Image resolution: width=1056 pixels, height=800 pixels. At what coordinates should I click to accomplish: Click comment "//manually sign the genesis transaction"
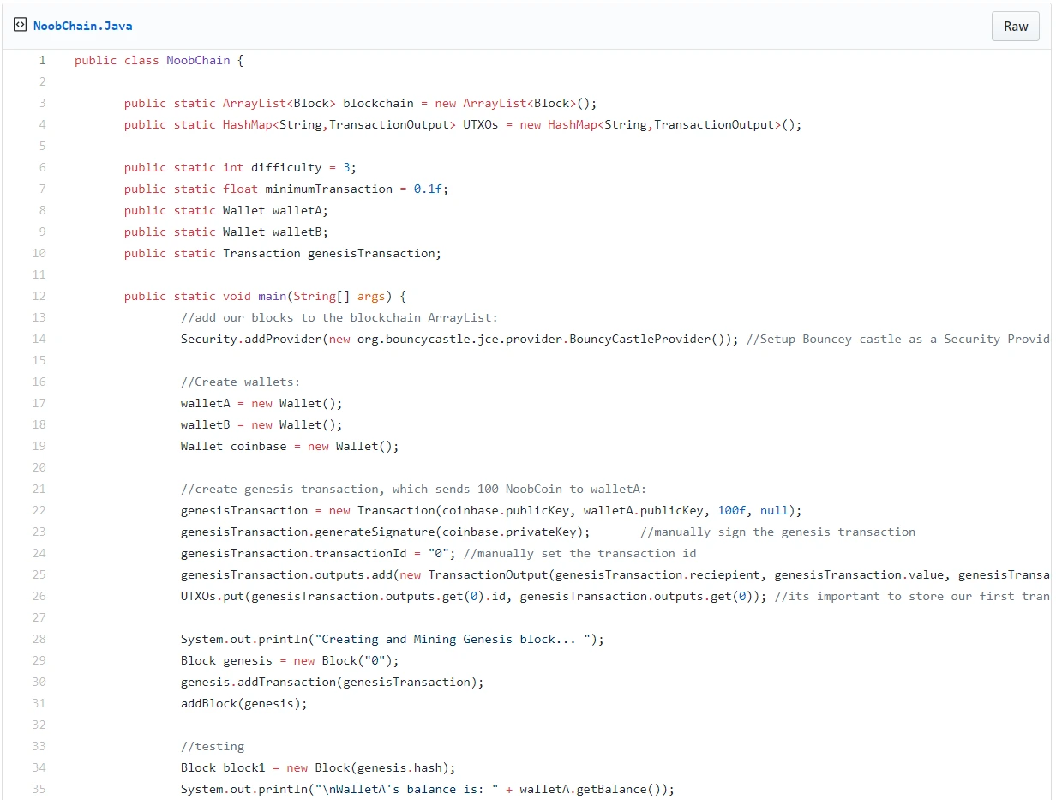pyautogui.click(x=778, y=532)
